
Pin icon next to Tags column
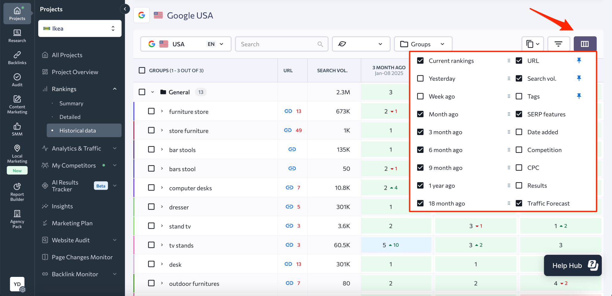(x=579, y=96)
